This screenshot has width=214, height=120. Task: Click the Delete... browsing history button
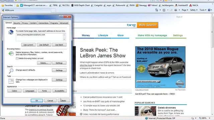tap(44, 63)
